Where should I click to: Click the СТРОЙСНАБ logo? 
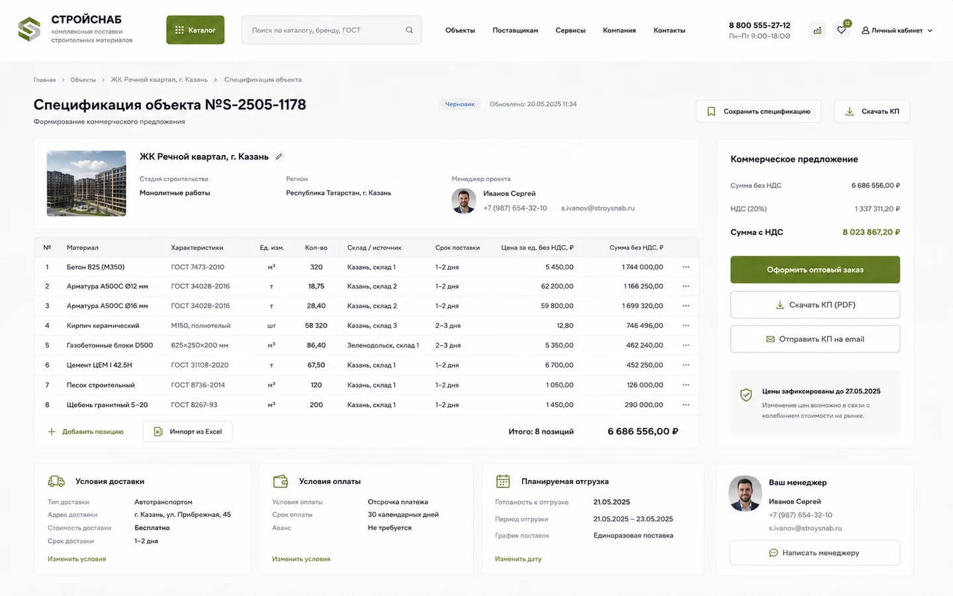click(x=75, y=30)
